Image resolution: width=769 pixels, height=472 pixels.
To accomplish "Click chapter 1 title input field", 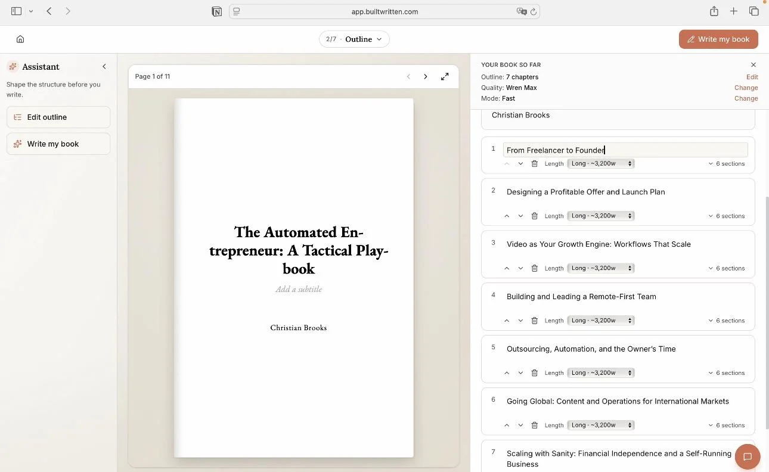I will tap(625, 150).
